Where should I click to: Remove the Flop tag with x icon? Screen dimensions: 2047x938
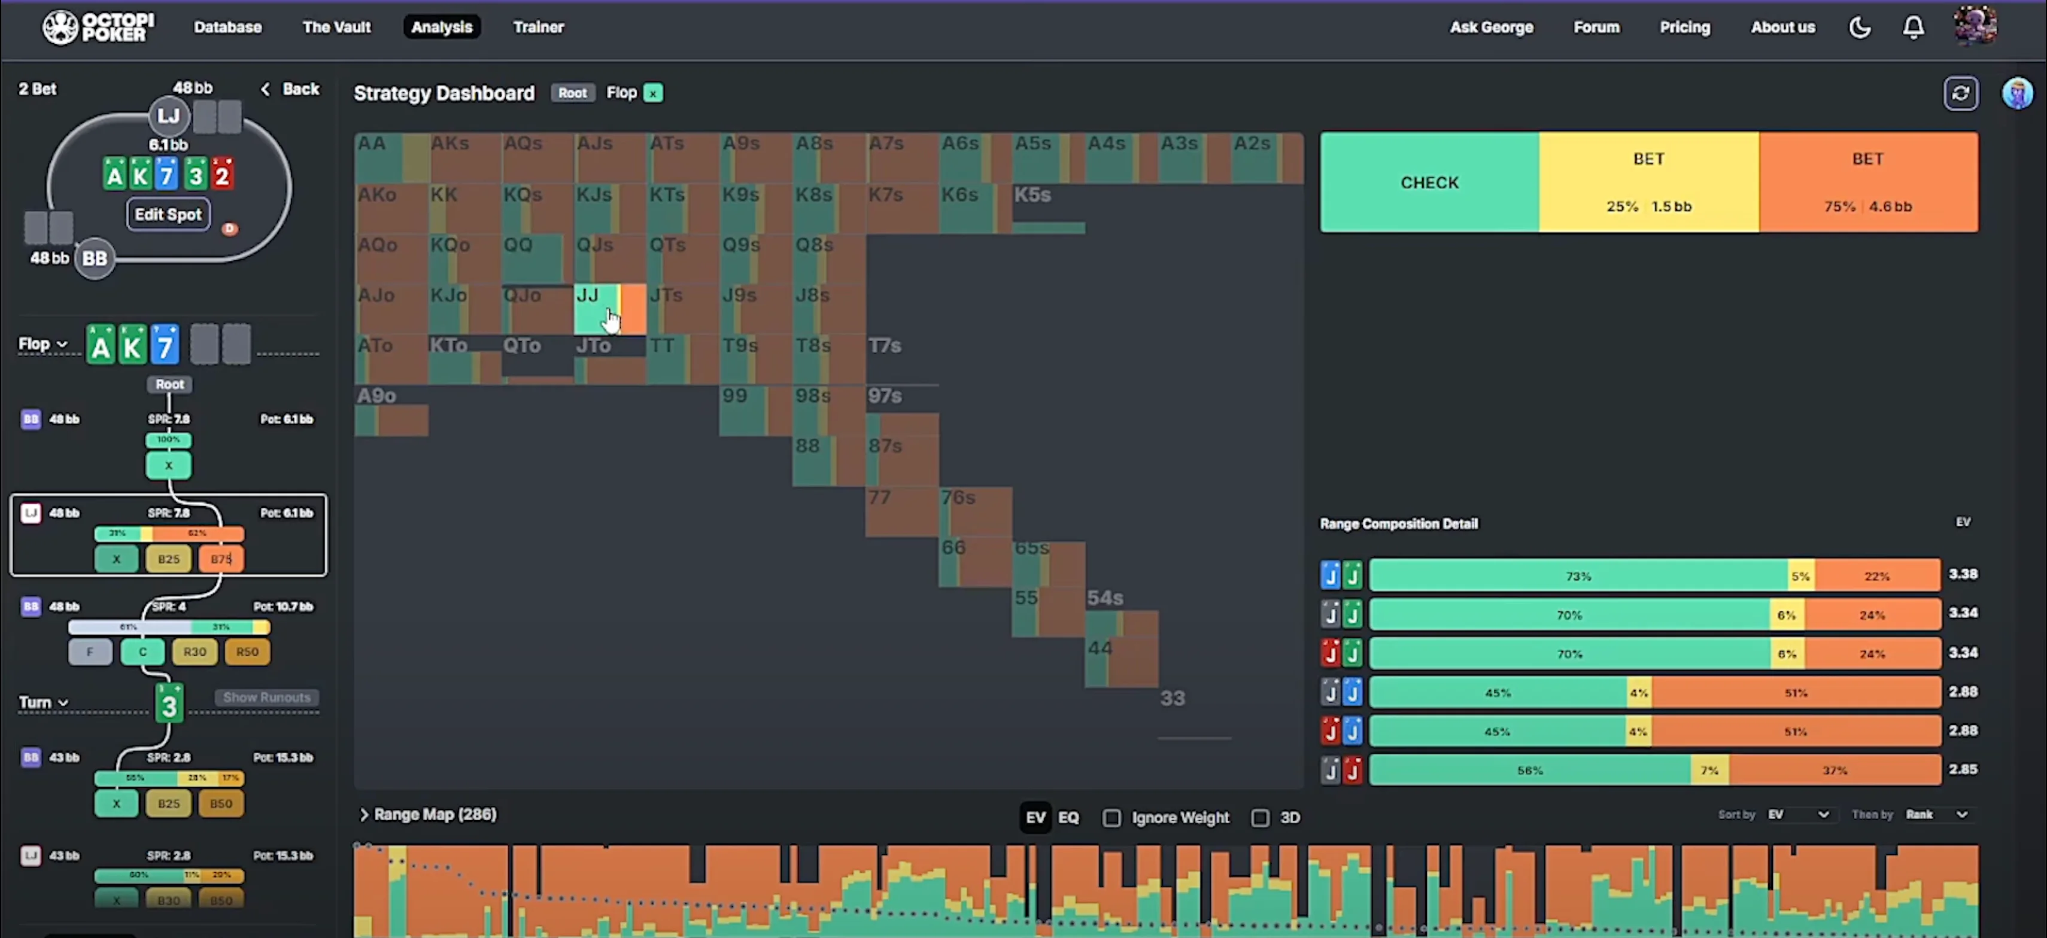(x=653, y=94)
